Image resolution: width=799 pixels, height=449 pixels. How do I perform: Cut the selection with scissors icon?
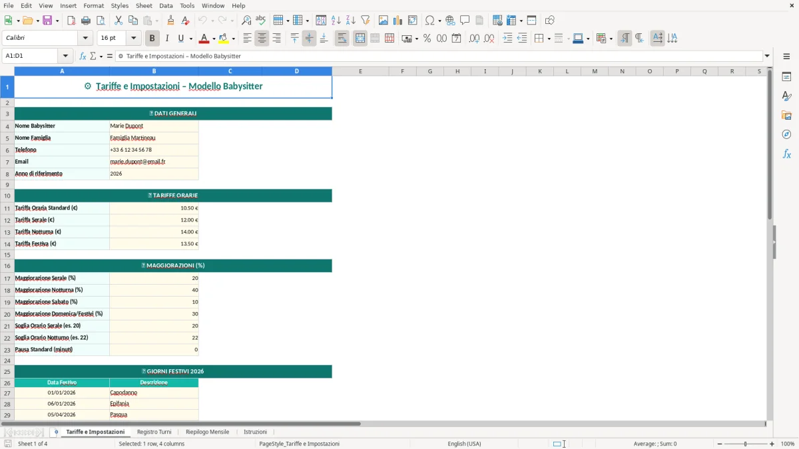point(119,21)
